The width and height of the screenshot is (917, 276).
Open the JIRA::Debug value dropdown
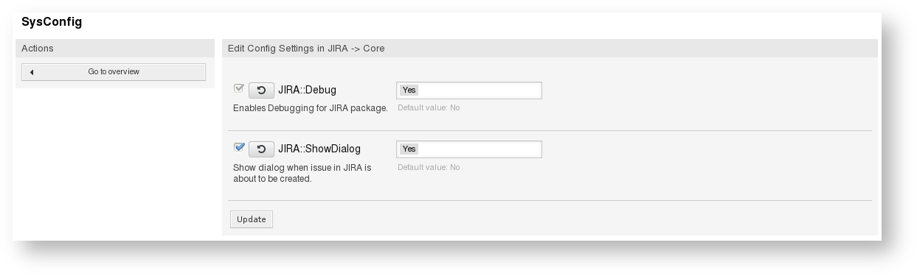[x=468, y=90]
